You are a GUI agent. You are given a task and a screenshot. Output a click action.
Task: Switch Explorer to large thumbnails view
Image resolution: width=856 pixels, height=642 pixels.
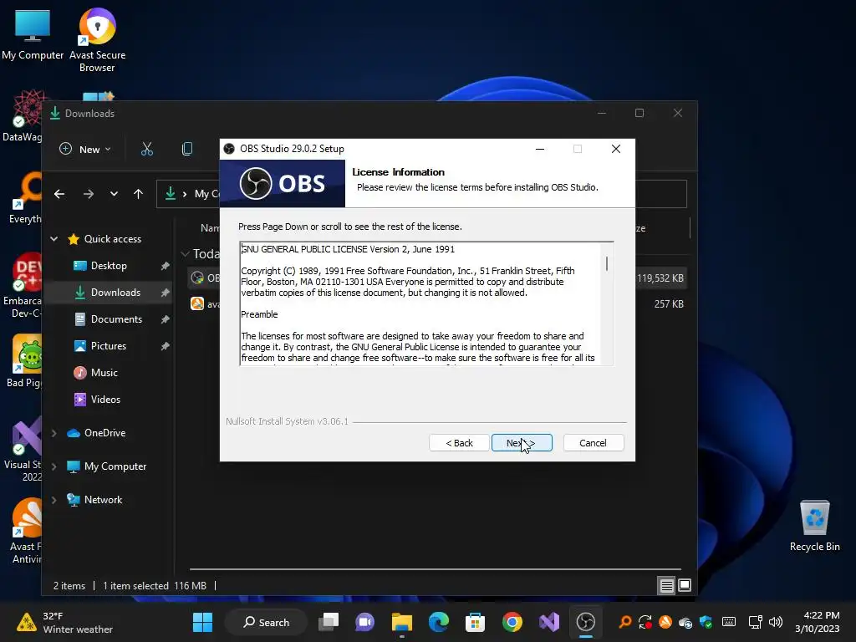[x=685, y=586]
